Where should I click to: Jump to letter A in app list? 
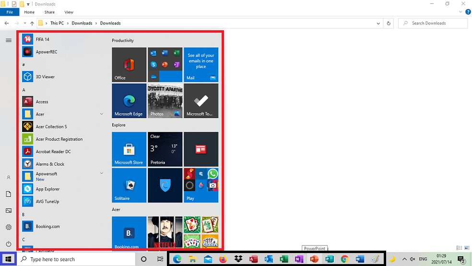pos(24,90)
